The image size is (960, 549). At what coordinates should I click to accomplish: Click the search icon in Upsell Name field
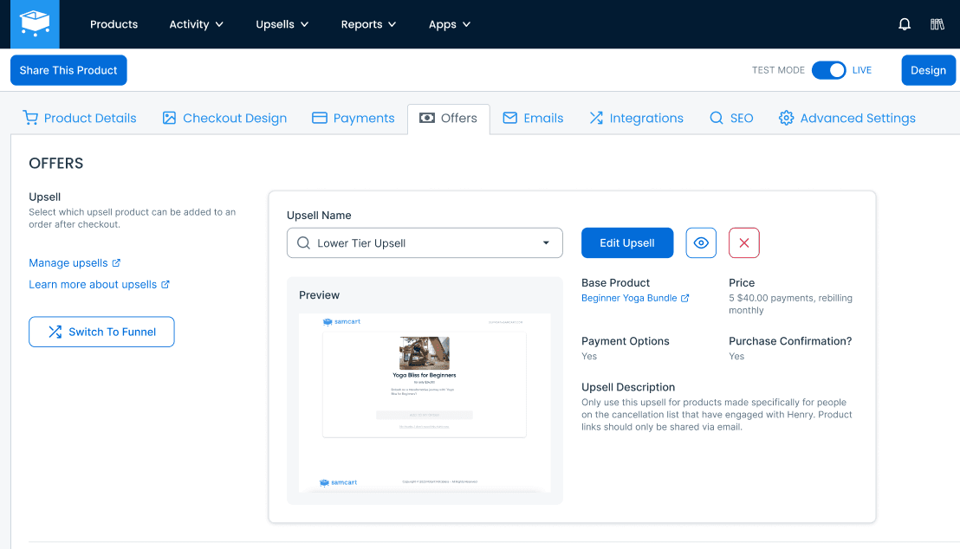coord(303,243)
